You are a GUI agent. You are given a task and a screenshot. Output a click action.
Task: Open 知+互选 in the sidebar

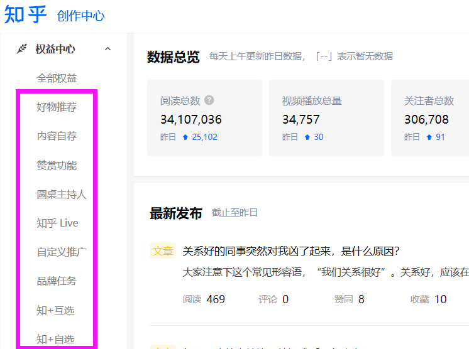pos(55,311)
